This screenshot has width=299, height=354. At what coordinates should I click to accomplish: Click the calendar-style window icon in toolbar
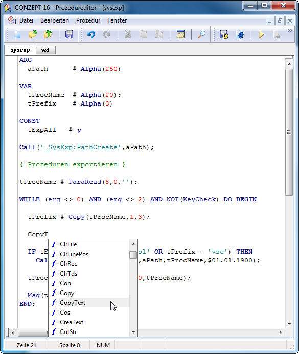(180, 34)
